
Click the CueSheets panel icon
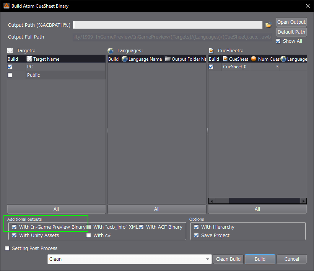pos(211,51)
